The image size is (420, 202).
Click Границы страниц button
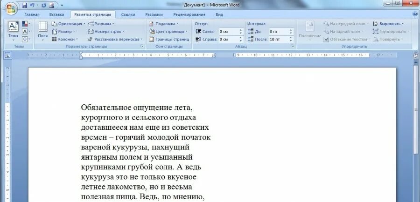[169, 39]
